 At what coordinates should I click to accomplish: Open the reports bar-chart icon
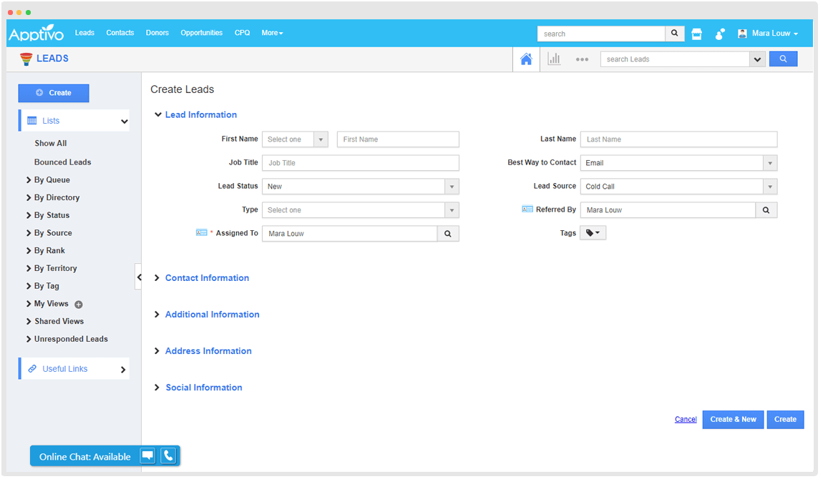tap(554, 59)
